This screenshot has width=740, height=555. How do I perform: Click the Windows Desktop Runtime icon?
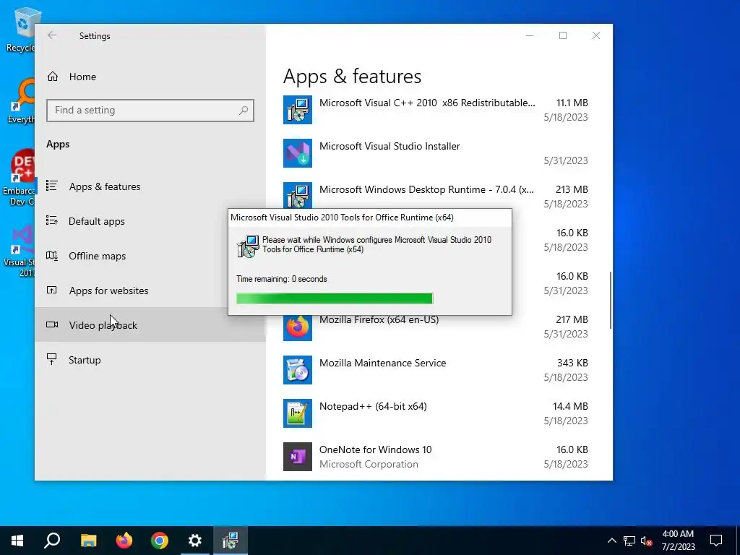pos(298,195)
